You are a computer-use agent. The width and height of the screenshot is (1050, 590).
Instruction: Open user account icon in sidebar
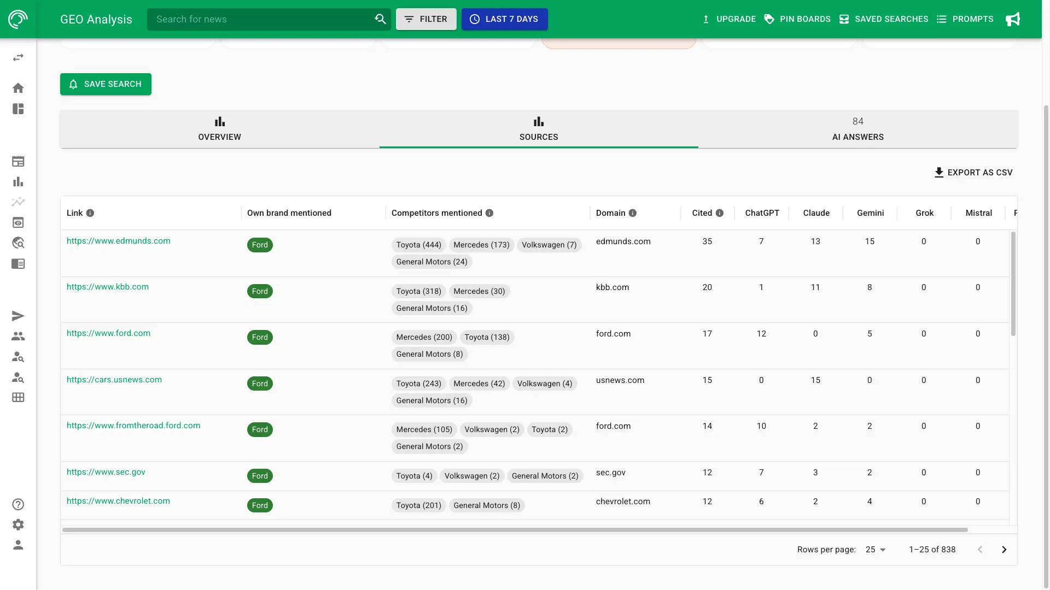click(18, 545)
